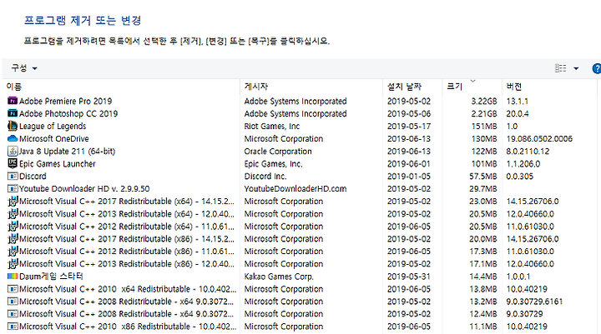This screenshot has height=334, width=601.
Task: Click publisher Kakao Games Corp.
Action: 279,277
